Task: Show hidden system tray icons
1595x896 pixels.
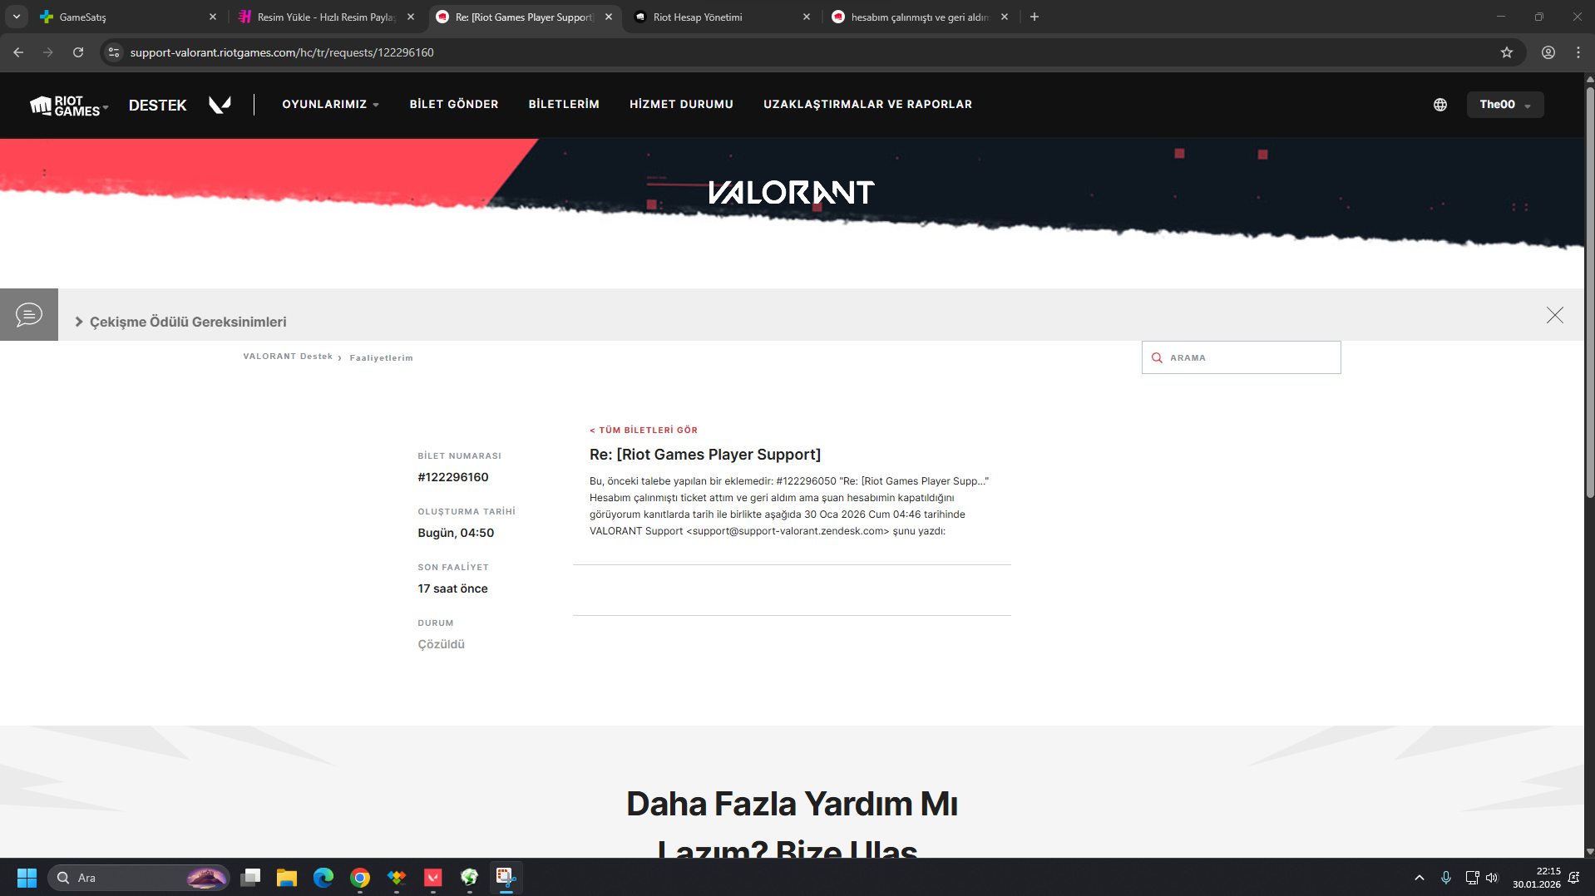Action: [x=1420, y=878]
